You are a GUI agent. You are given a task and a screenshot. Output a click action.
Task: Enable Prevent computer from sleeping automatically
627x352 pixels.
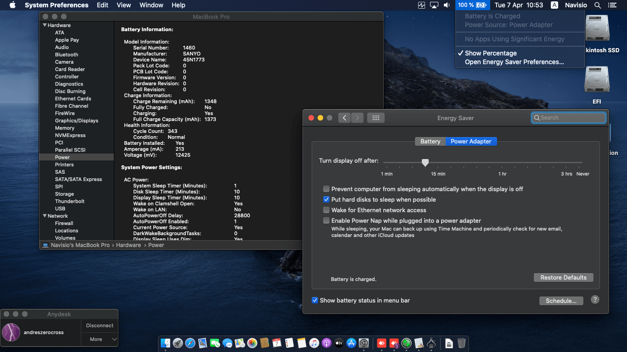tap(326, 189)
